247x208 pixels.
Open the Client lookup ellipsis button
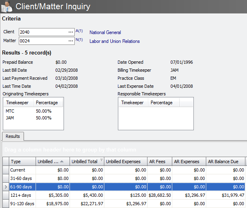coord(70,32)
